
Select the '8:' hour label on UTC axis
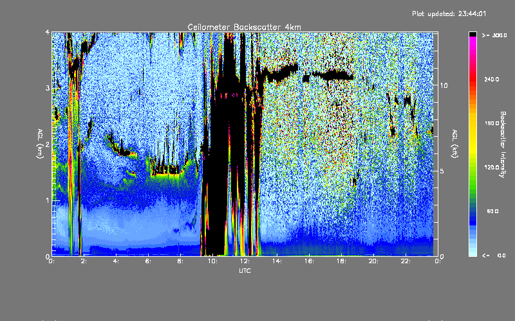(181, 261)
